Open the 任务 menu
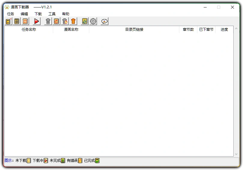Viewport: 243px width, 170px height. (11, 14)
